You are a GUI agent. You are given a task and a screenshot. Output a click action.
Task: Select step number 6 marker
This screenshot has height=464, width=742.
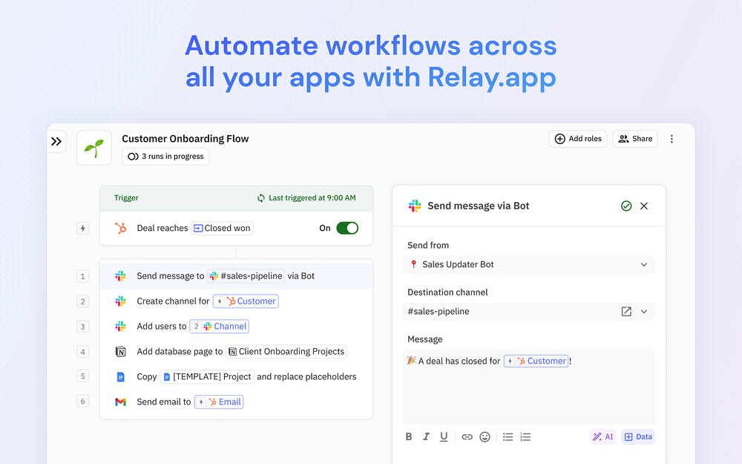pyautogui.click(x=83, y=402)
